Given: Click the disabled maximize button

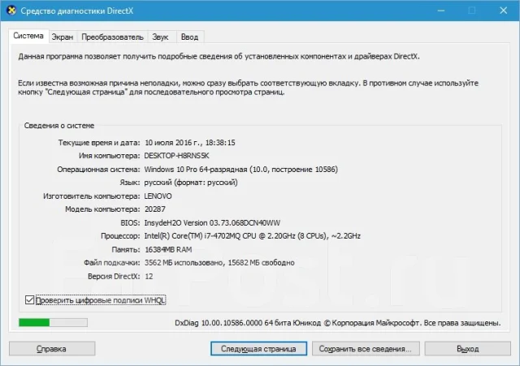Looking at the screenshot, I should click(472, 11).
